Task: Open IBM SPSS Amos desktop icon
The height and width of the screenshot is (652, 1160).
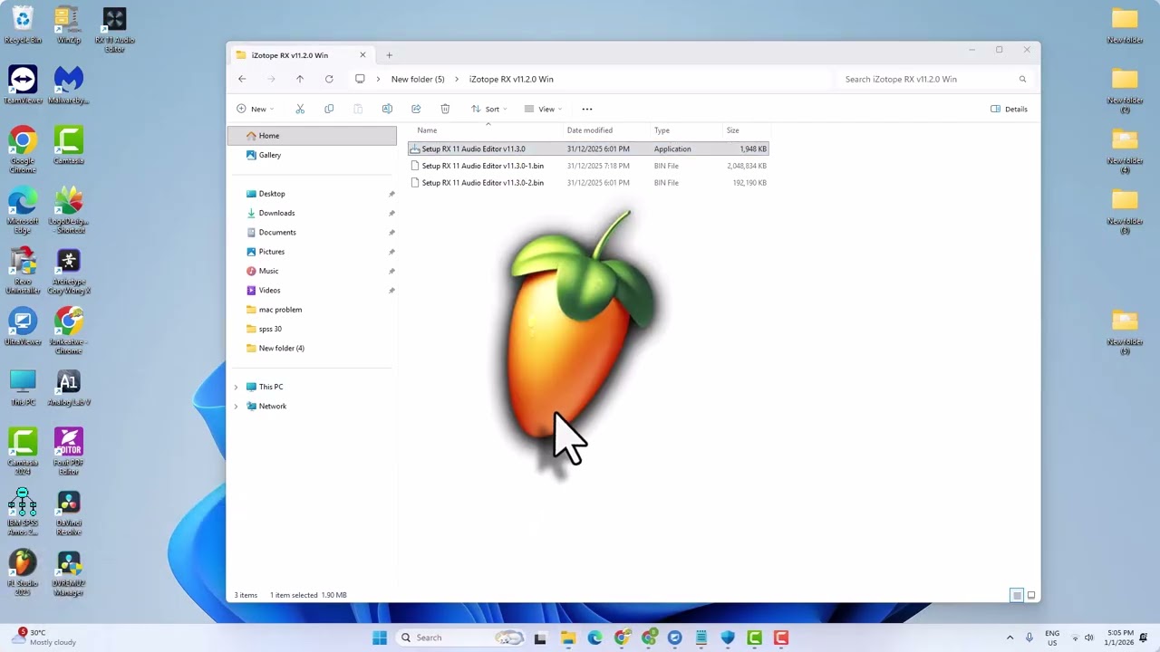Action: 23,512
